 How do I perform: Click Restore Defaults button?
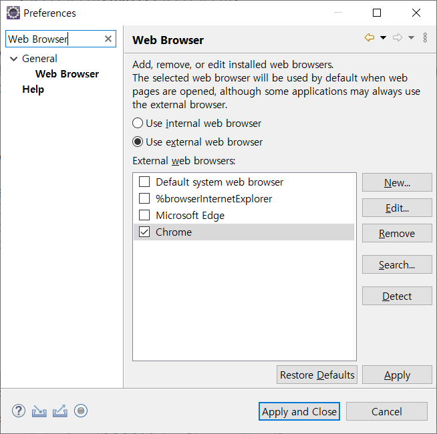click(317, 375)
